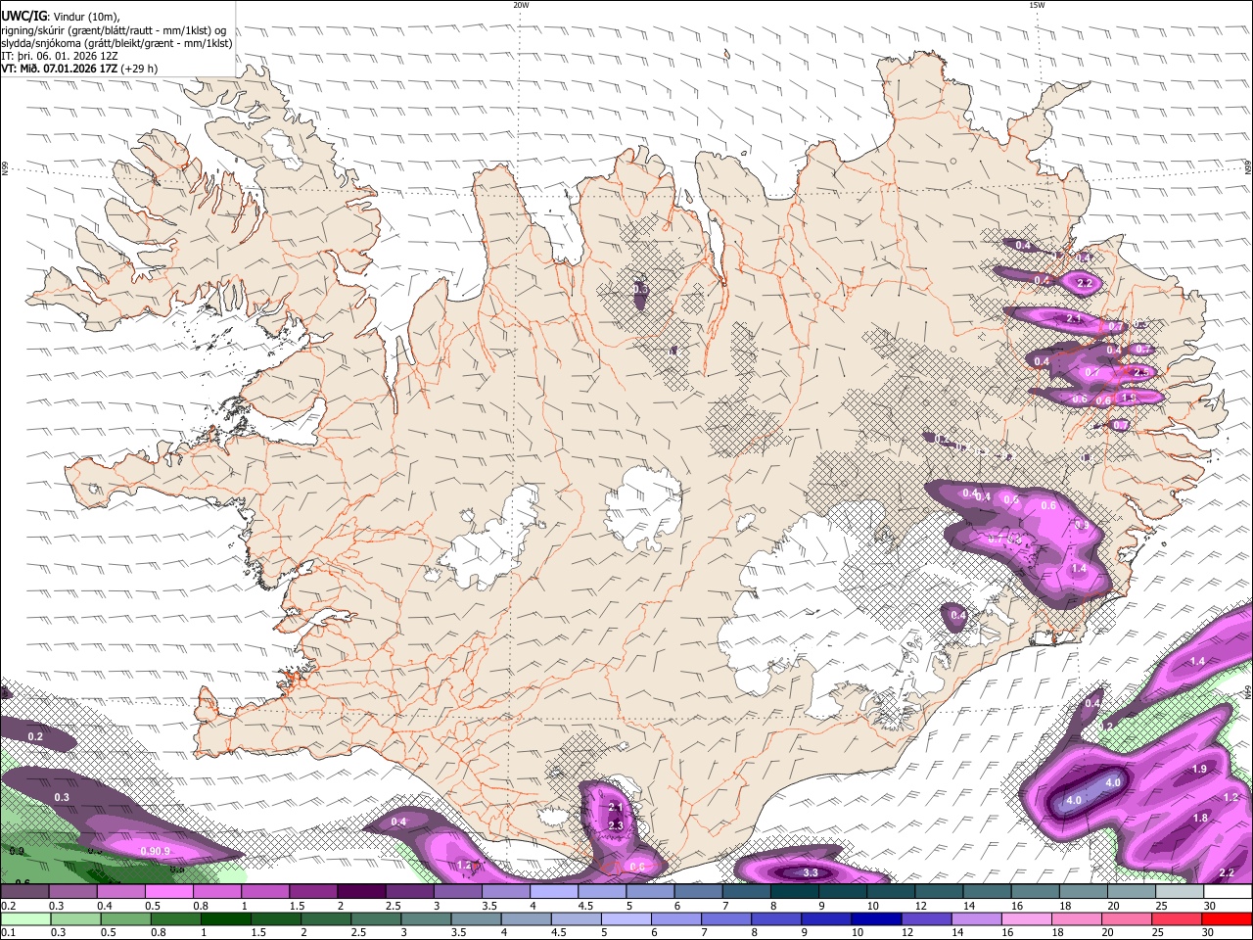The width and height of the screenshot is (1253, 940).
Task: Select the darkest purple upper-scale swatch at 2
Action: (x=361, y=891)
